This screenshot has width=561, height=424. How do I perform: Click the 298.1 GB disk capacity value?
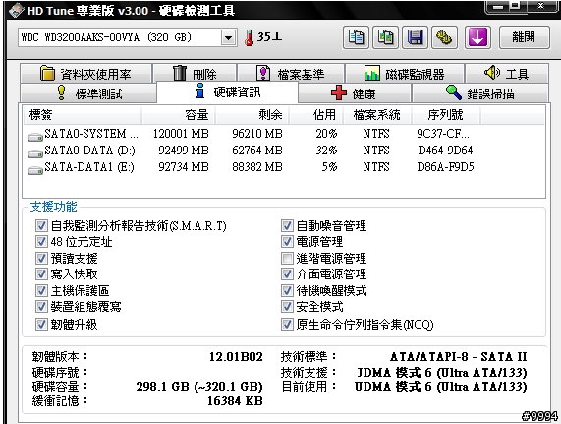tap(199, 387)
